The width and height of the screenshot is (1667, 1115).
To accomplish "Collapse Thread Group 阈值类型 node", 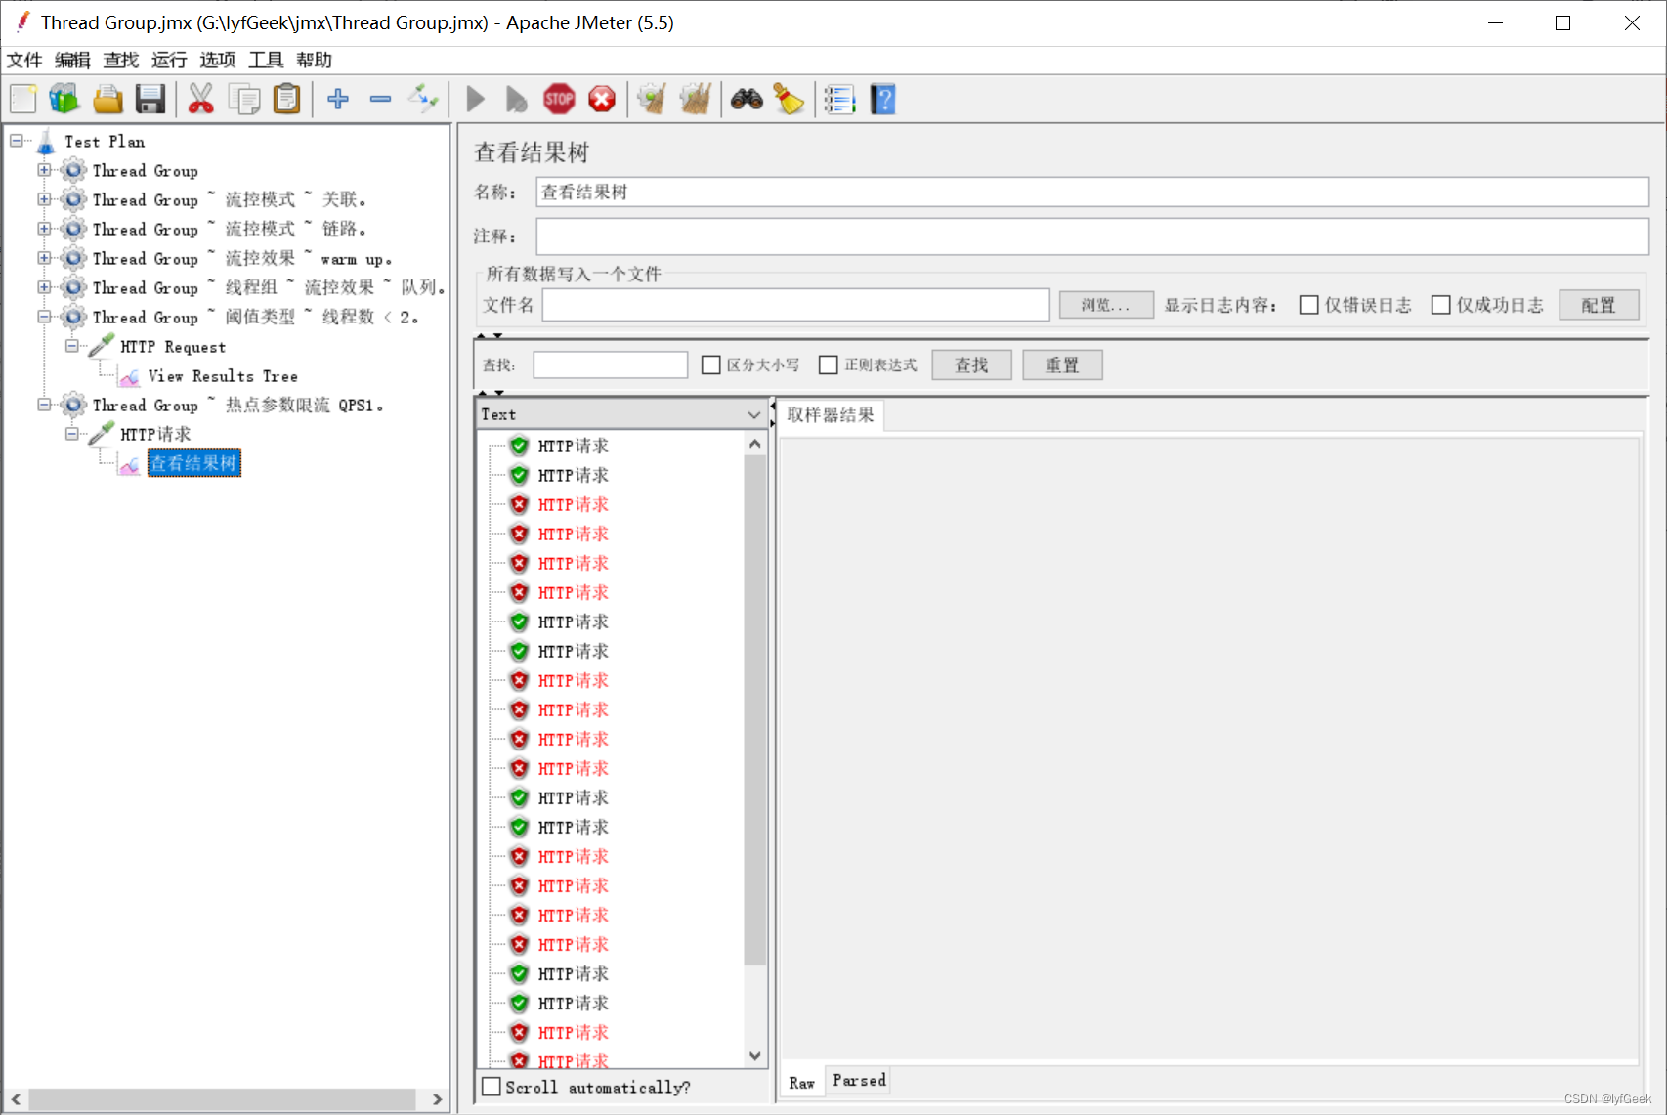I will point(44,317).
